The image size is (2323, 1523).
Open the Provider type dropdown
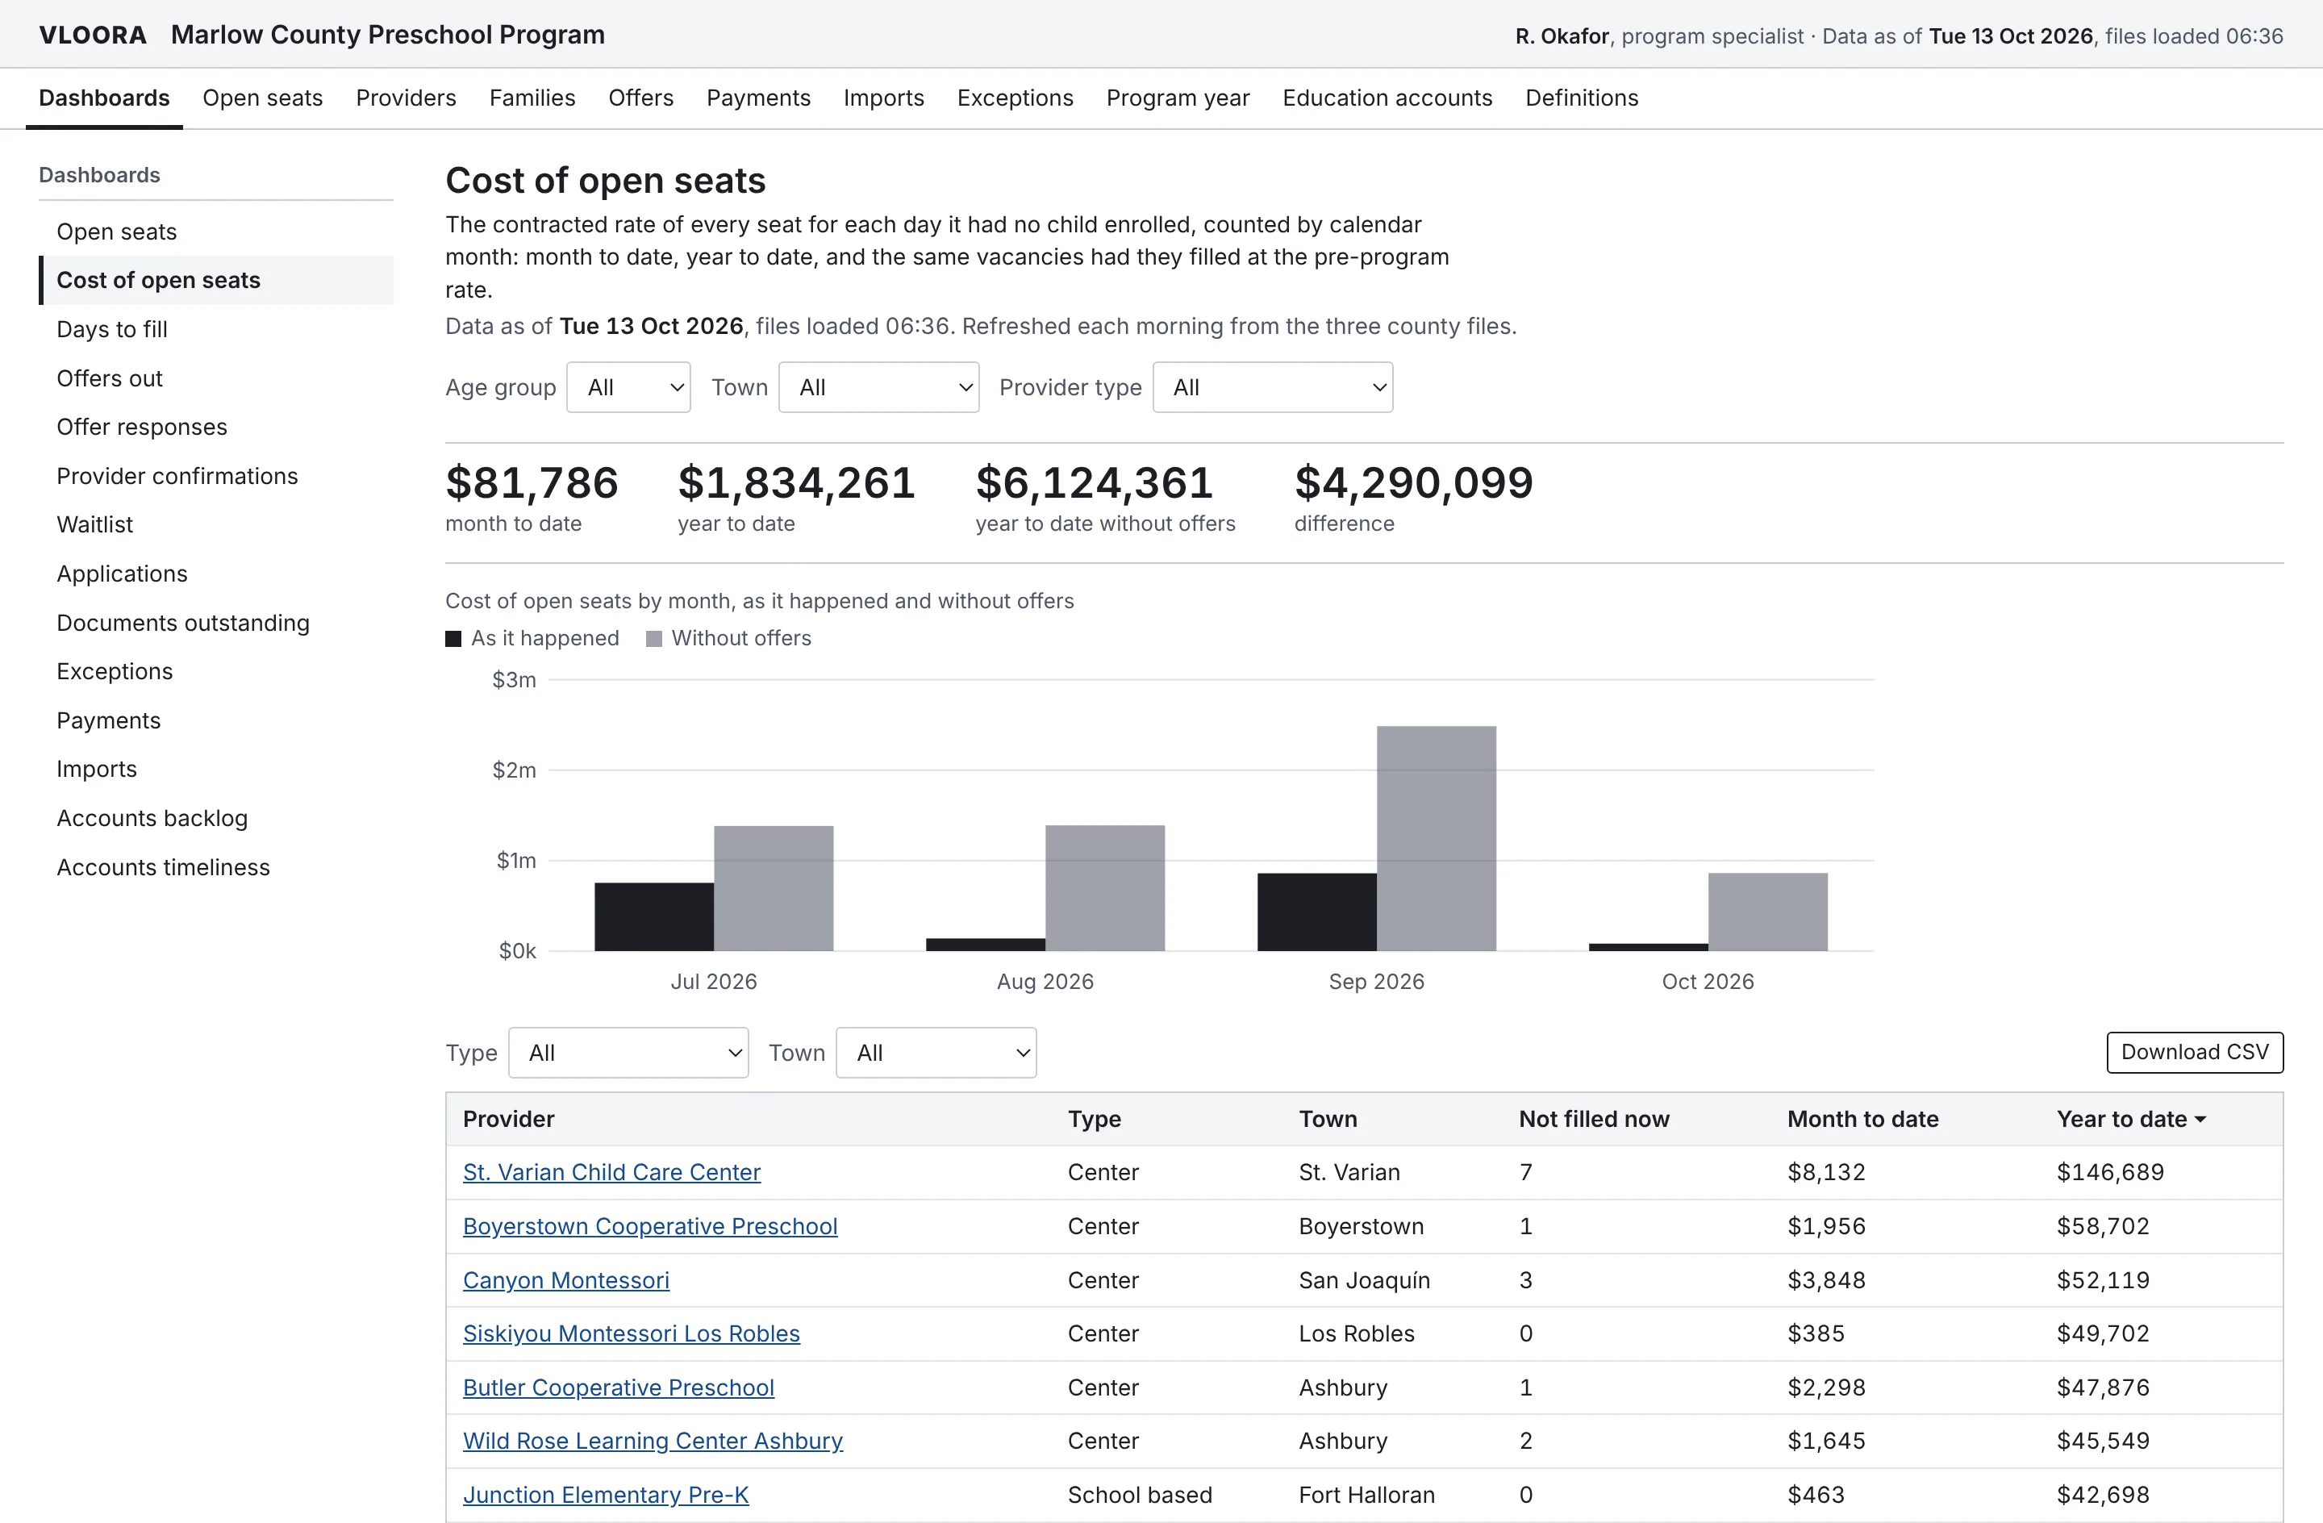click(x=1273, y=387)
